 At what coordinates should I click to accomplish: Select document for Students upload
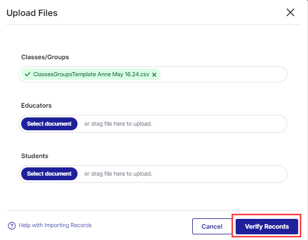(x=49, y=174)
